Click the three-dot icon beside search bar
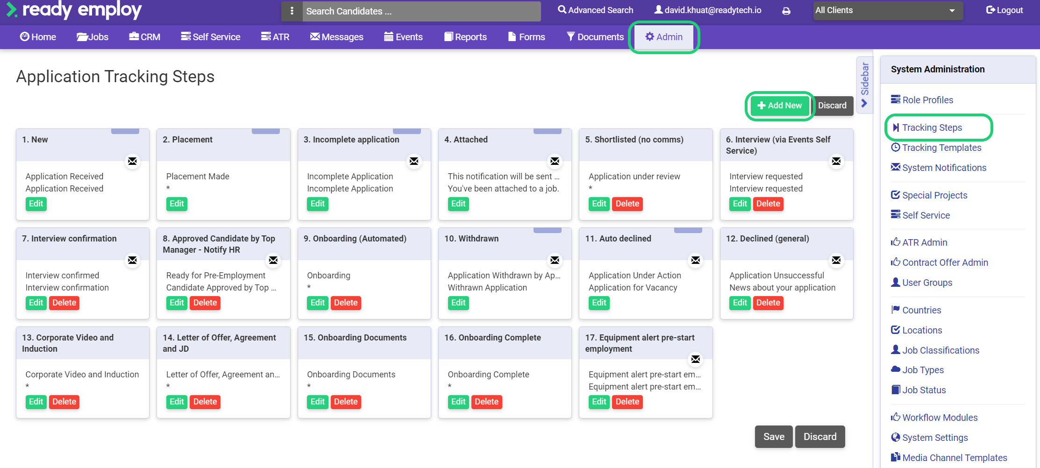This screenshot has width=1040, height=468. (x=292, y=10)
